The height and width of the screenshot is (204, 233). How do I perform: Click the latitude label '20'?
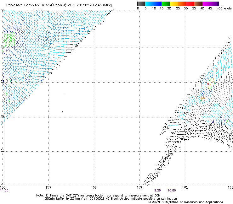(3, 184)
